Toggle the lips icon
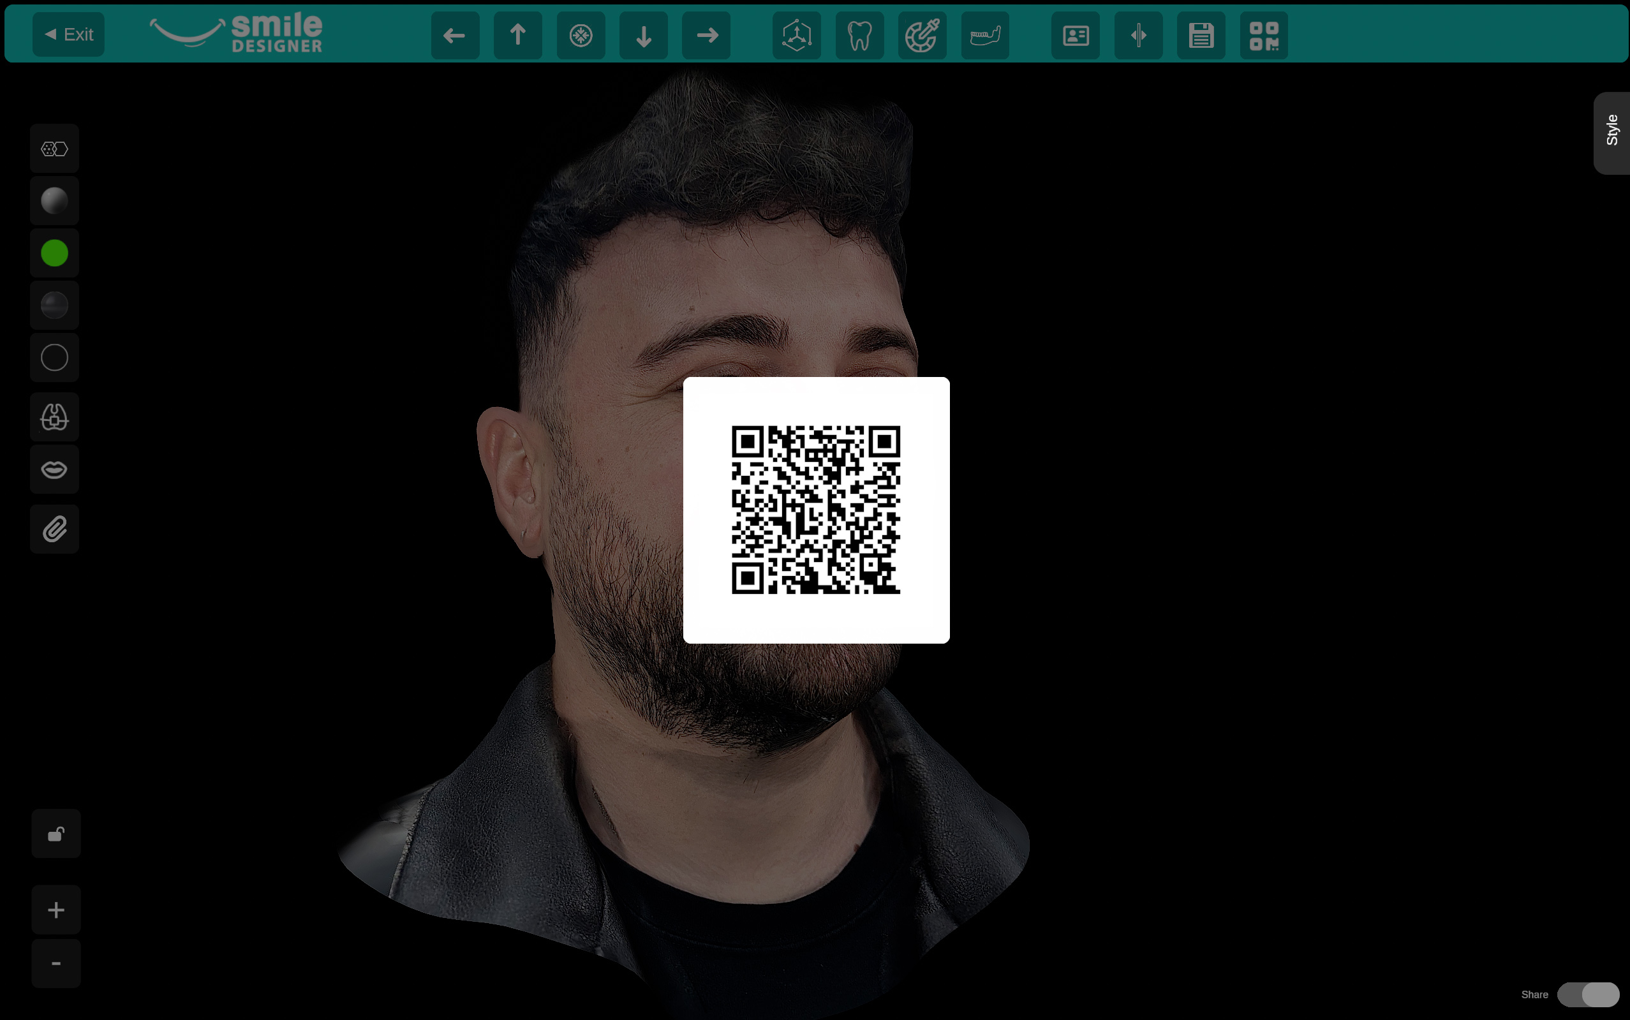1630x1020 pixels. click(x=55, y=469)
